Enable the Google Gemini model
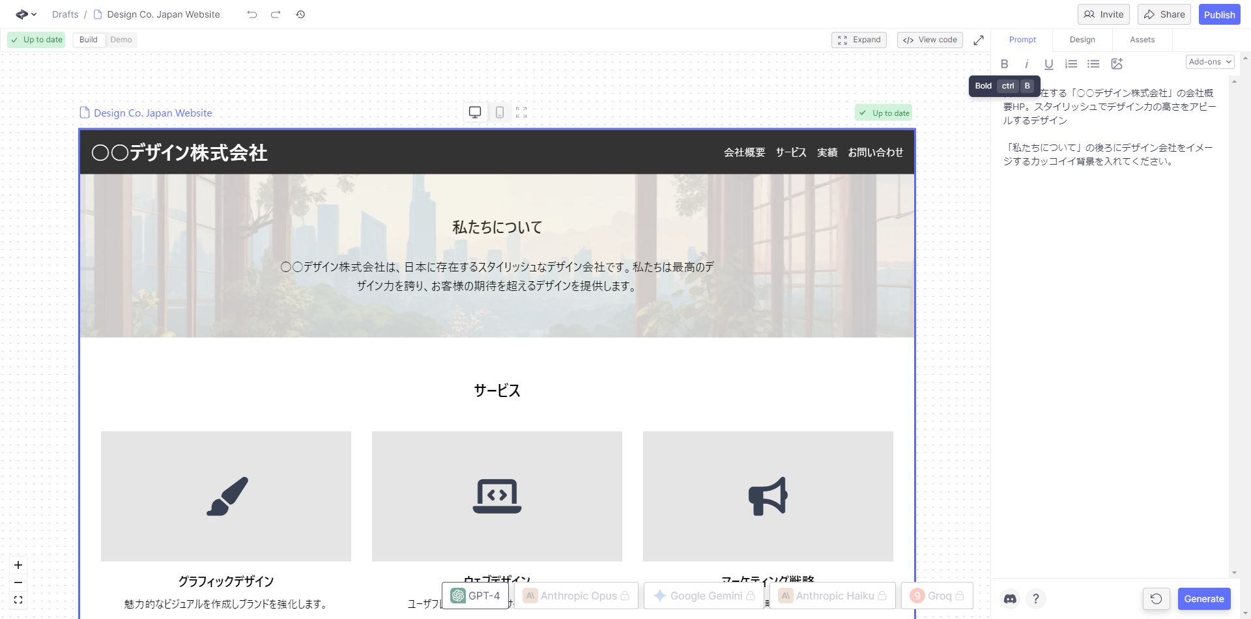The image size is (1251, 619). click(703, 595)
